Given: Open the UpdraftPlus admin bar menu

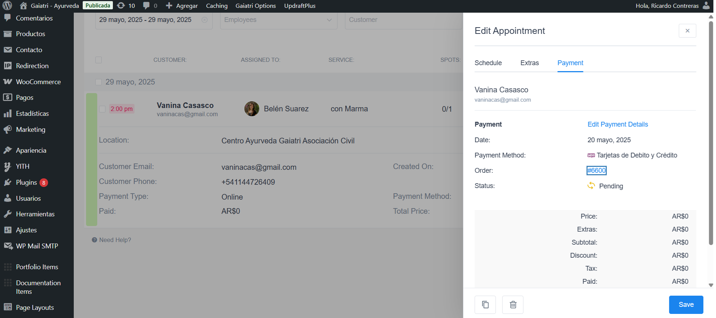Looking at the screenshot, I should tap(300, 6).
